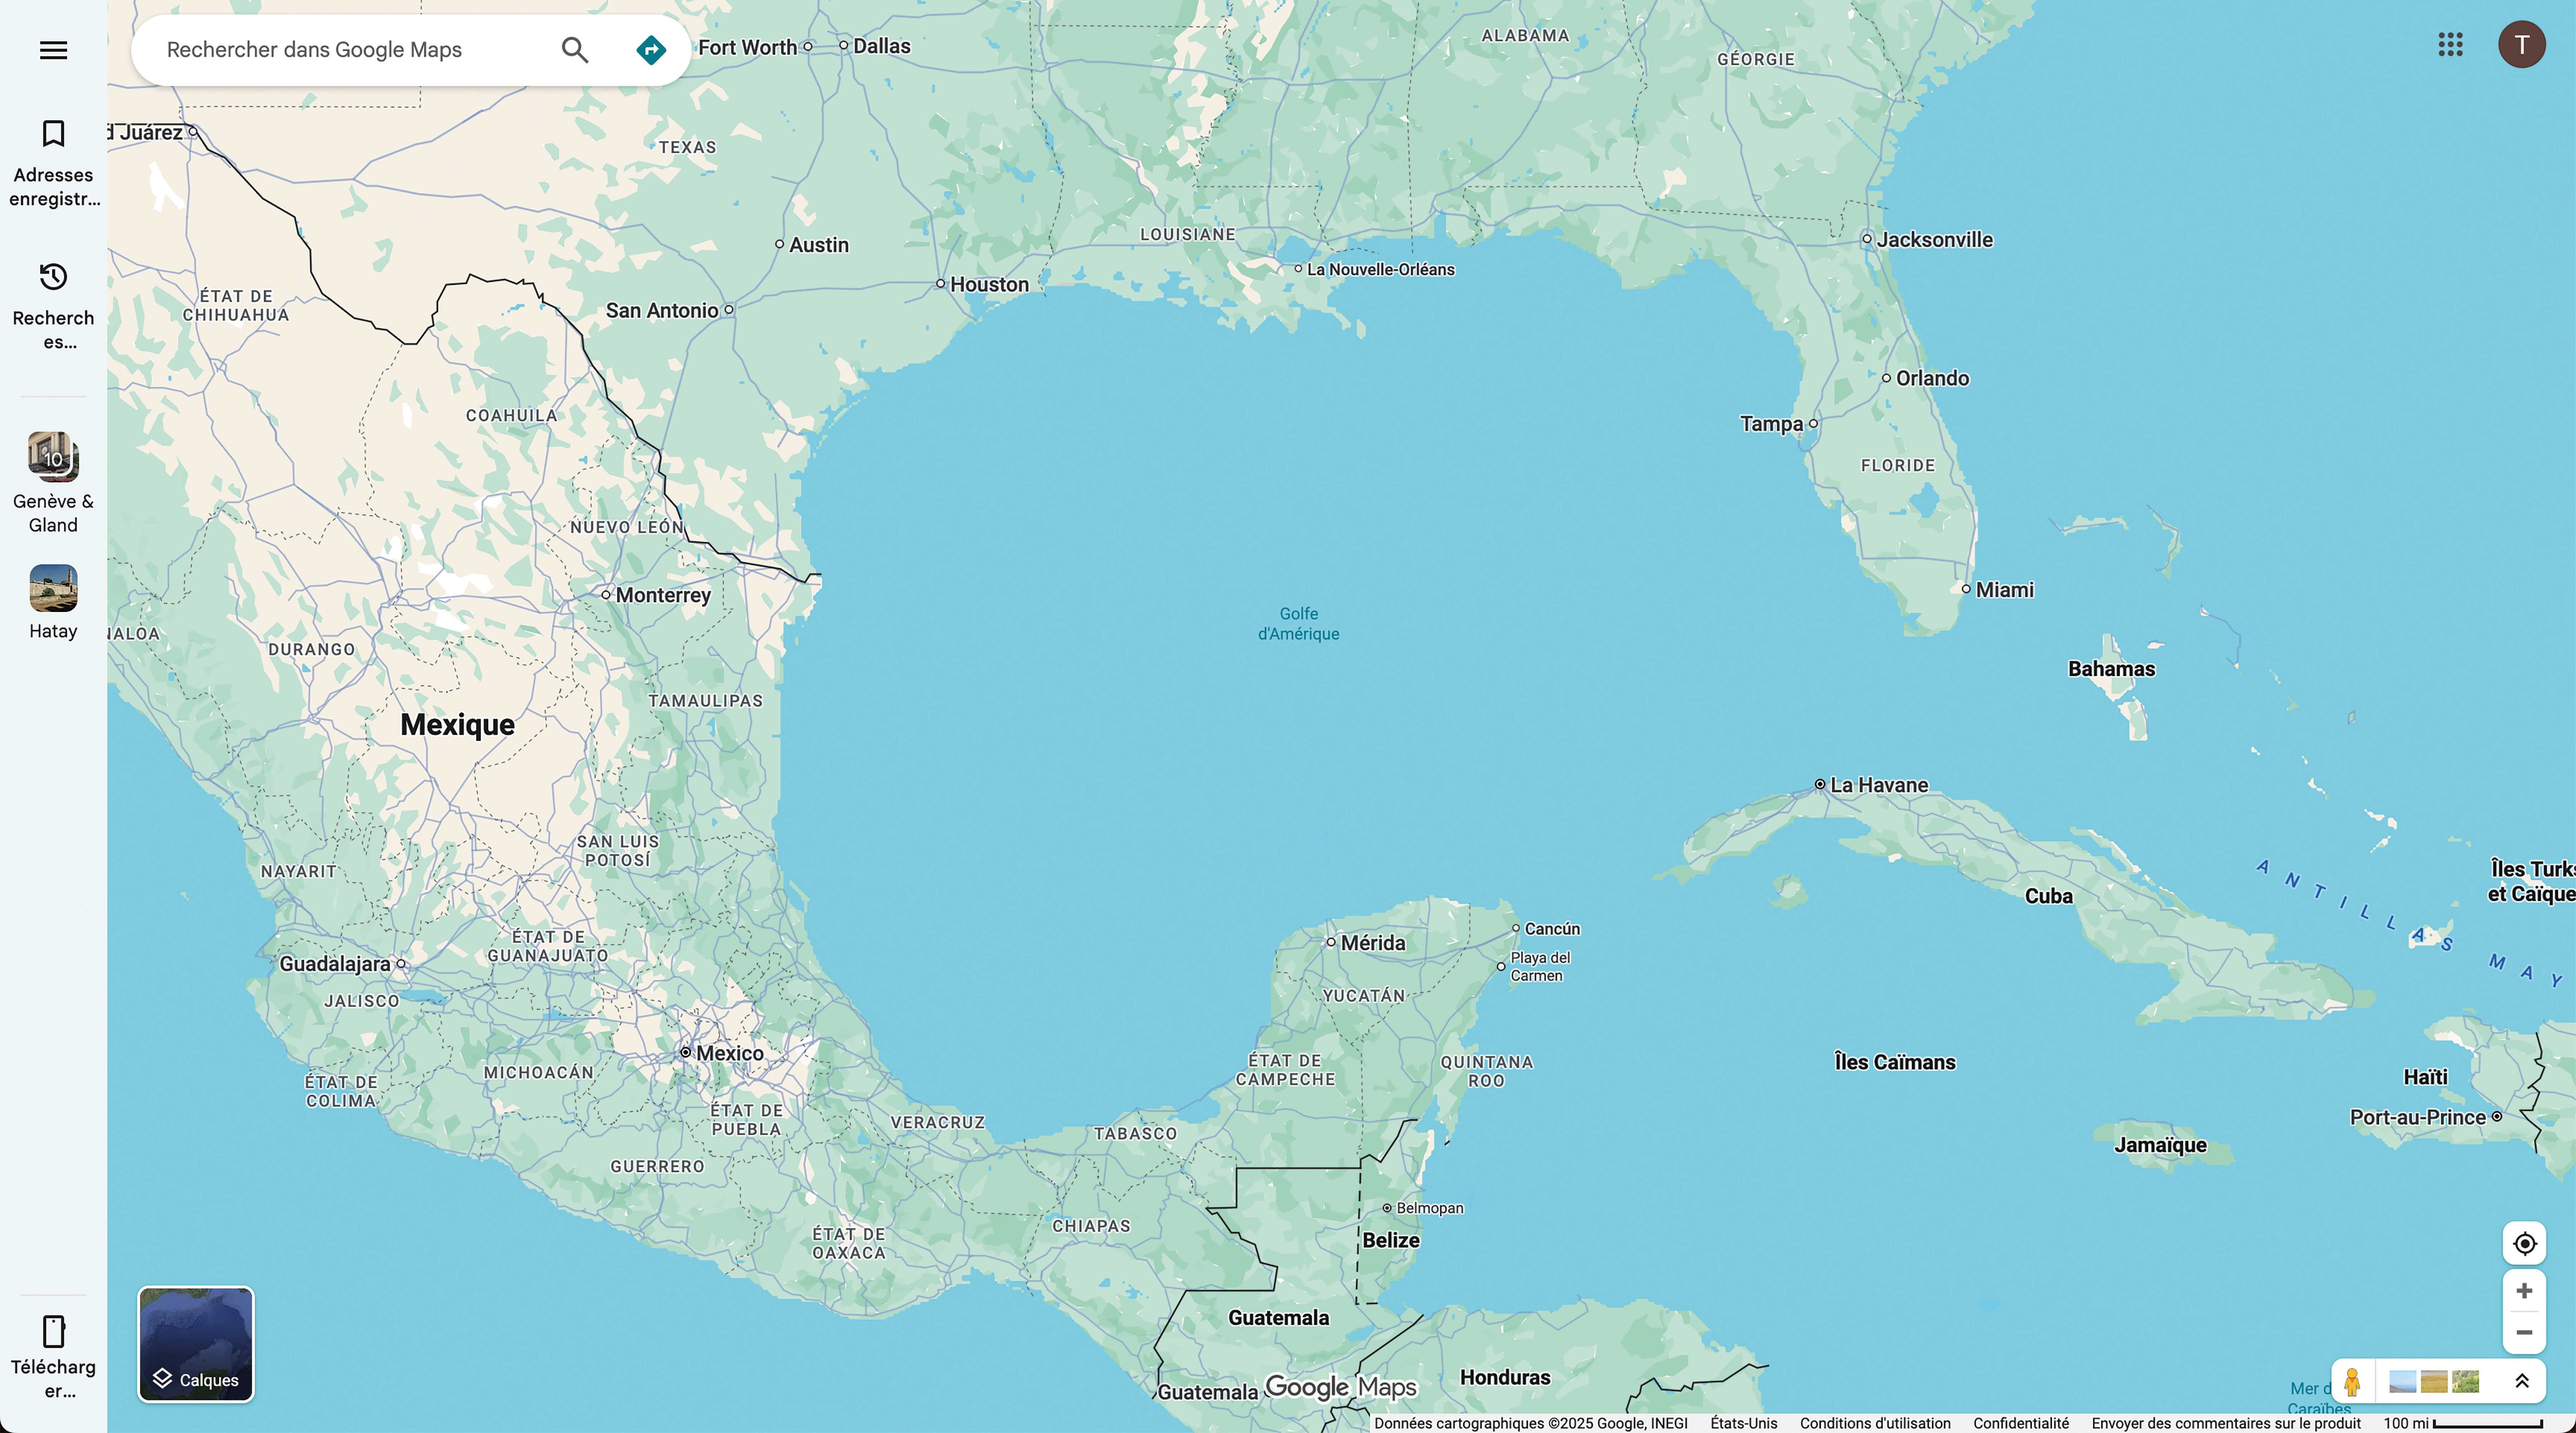Select the Street View pegman

click(x=2352, y=1382)
